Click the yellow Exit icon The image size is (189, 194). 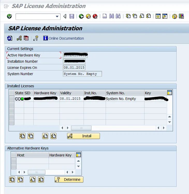(x=88, y=16)
